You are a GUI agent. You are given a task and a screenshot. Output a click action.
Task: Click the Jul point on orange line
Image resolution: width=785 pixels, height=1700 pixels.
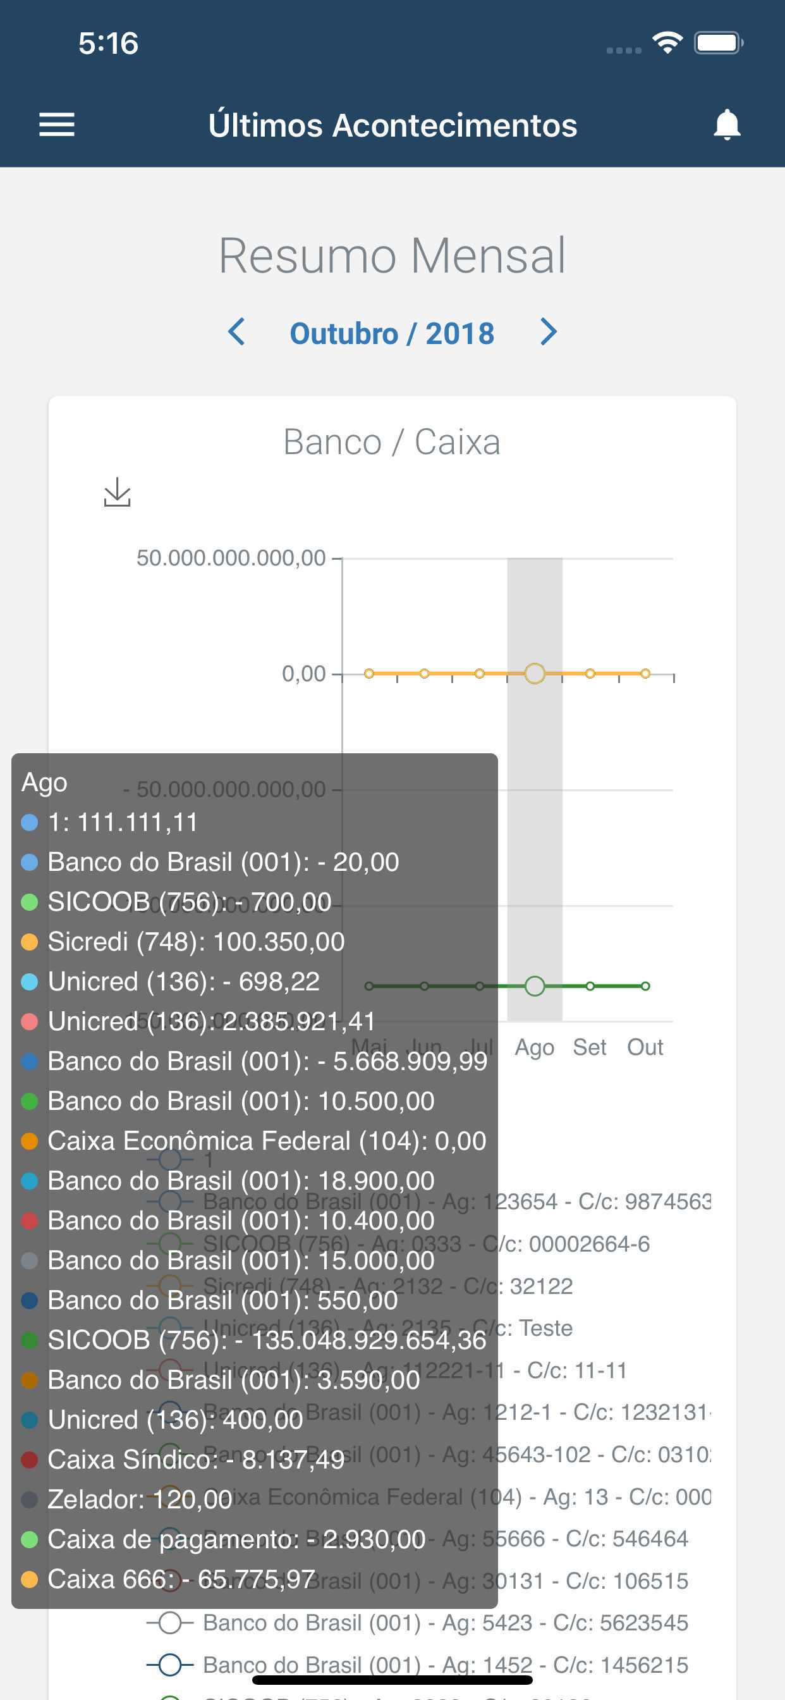click(x=480, y=673)
